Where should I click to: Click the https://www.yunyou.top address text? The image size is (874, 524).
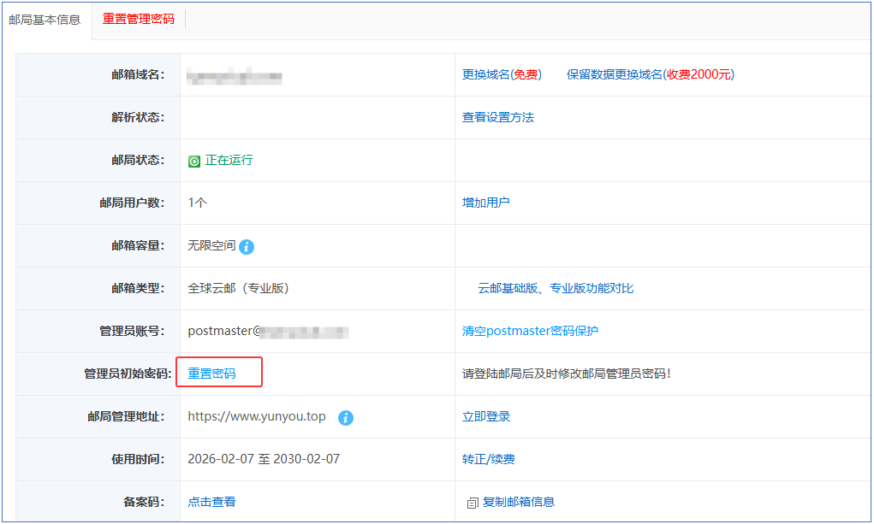coord(257,416)
